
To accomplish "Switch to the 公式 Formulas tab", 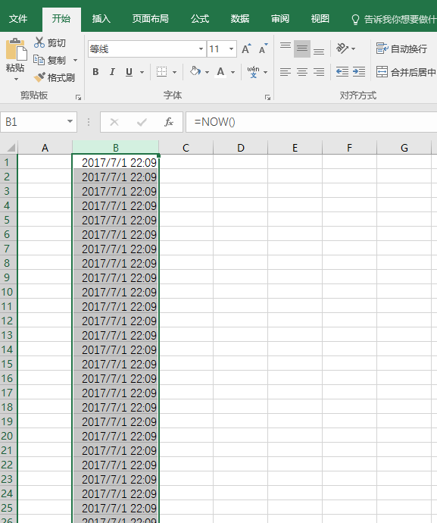I will tap(200, 19).
